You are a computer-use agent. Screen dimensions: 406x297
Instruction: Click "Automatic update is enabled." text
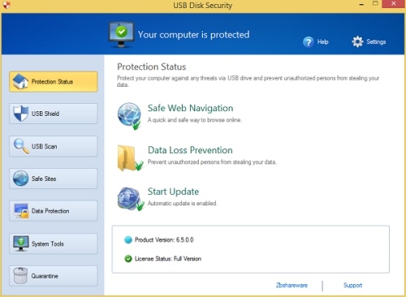pos(182,203)
